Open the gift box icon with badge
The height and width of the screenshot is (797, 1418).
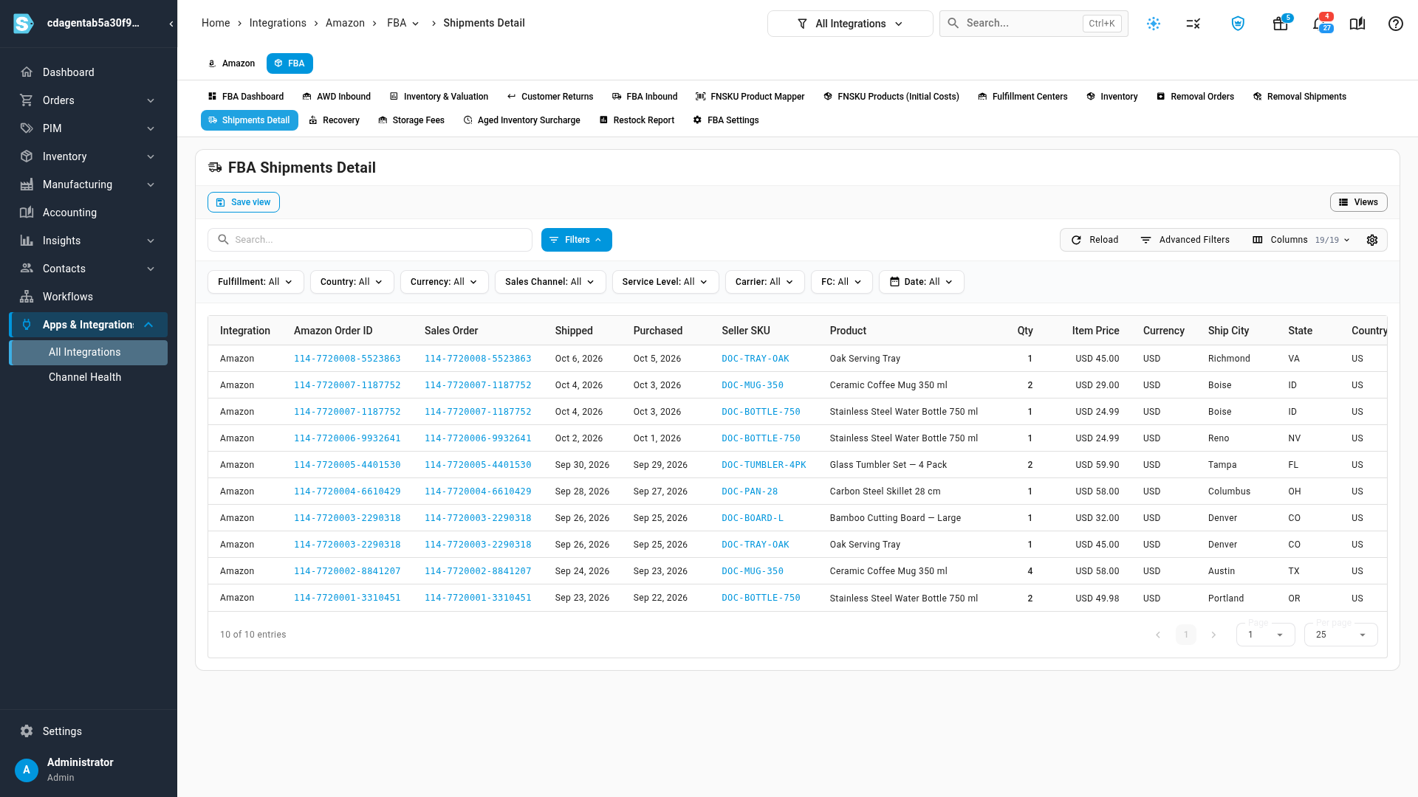pyautogui.click(x=1281, y=24)
